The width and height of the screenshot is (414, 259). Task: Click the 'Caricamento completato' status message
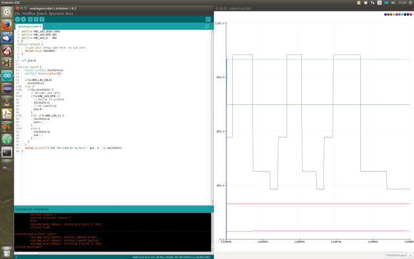coord(32,209)
